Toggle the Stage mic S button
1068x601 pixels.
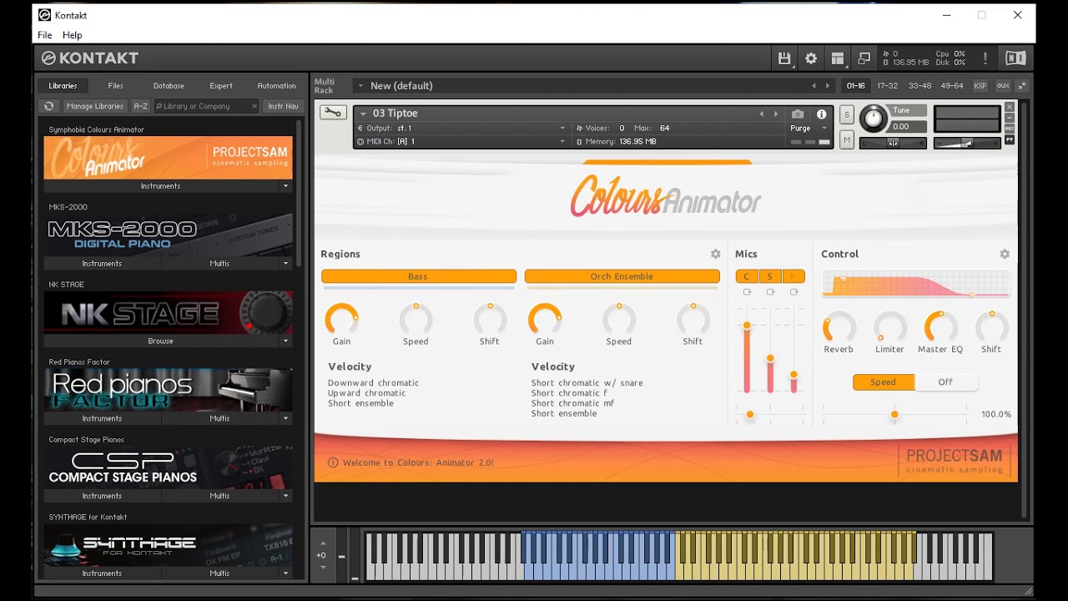coord(769,276)
